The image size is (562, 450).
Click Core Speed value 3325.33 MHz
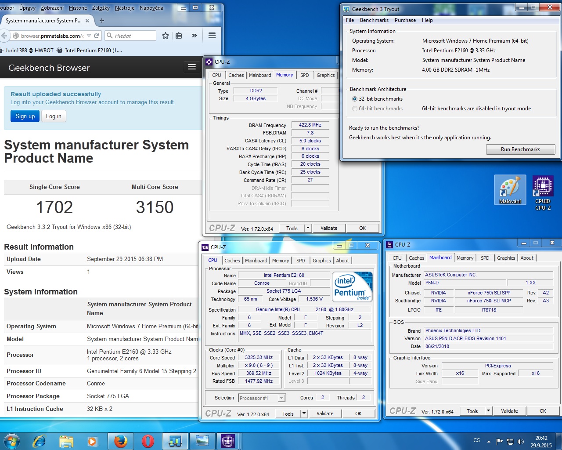[x=259, y=357]
